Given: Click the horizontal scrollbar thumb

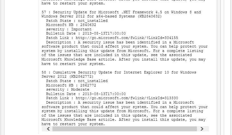Looking at the screenshot, I should [125, 129].
